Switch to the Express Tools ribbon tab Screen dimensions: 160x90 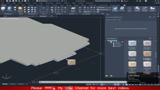103,5
